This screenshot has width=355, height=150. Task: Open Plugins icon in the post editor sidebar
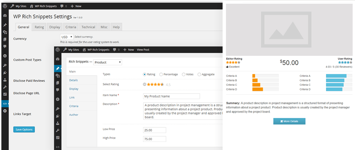point(58,116)
